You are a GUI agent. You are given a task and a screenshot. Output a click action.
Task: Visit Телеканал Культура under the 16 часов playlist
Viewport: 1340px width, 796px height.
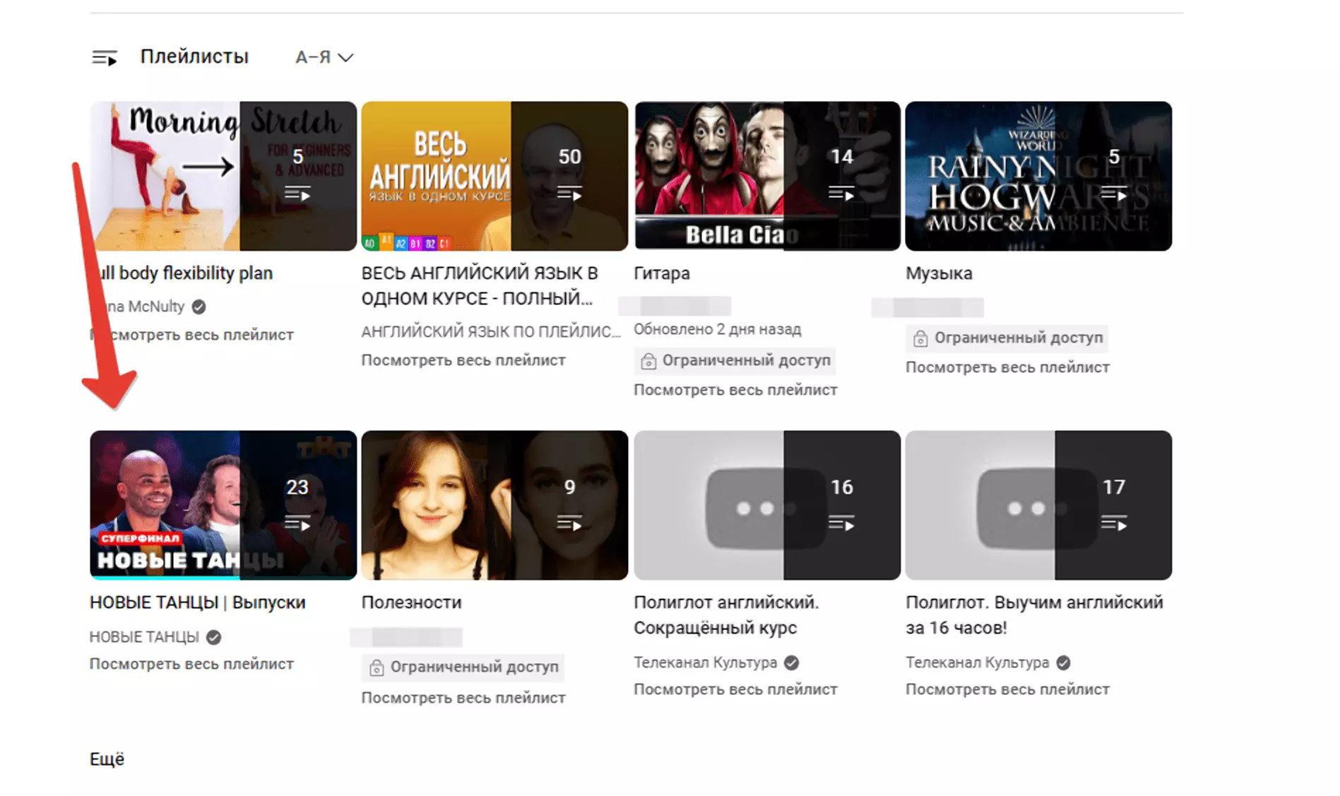click(977, 663)
